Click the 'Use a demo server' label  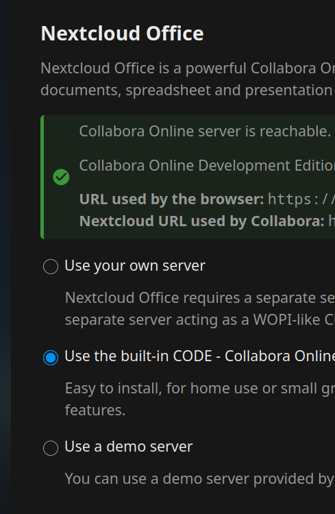pyautogui.click(x=129, y=446)
